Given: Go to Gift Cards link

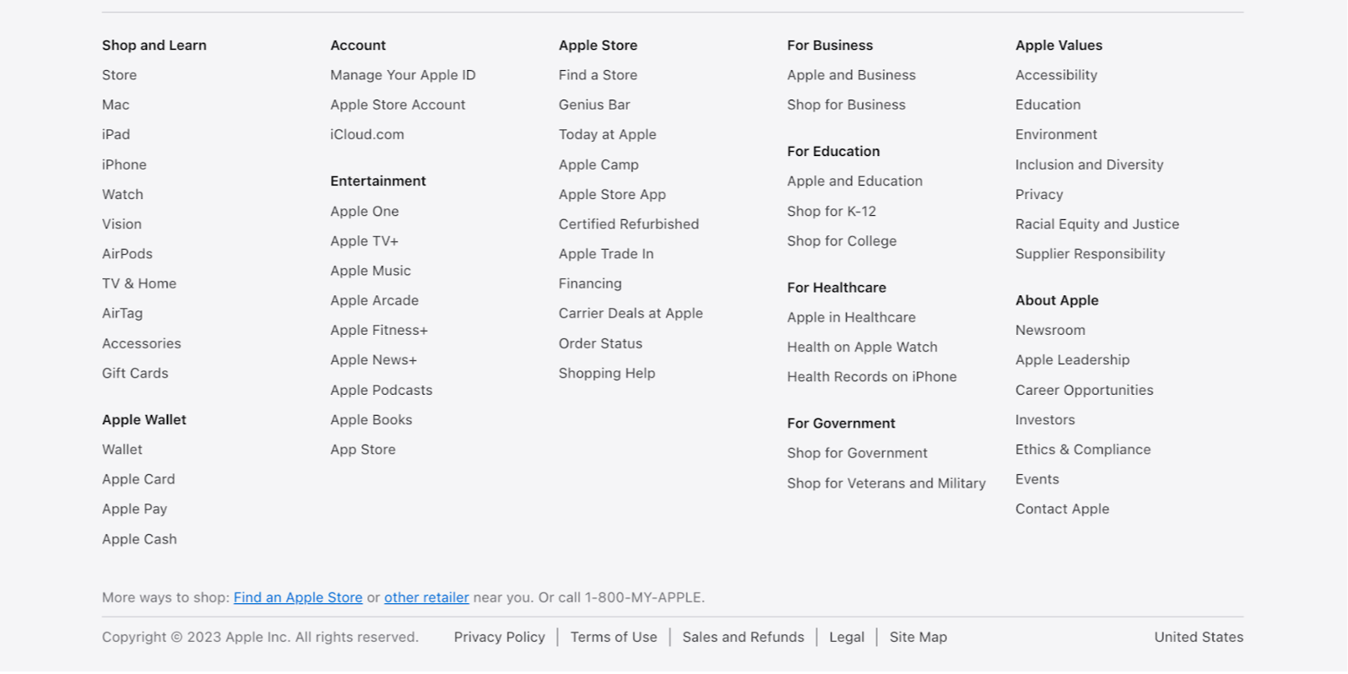Looking at the screenshot, I should 135,373.
